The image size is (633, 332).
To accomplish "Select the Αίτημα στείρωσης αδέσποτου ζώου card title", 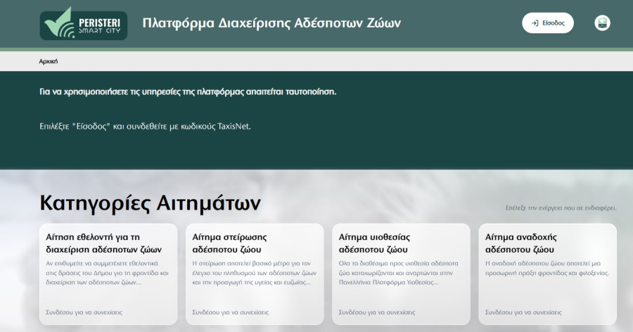I will tap(229, 243).
